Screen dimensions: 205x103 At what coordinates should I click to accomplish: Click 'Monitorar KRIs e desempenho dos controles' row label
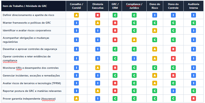pyautogui.click(x=31, y=68)
